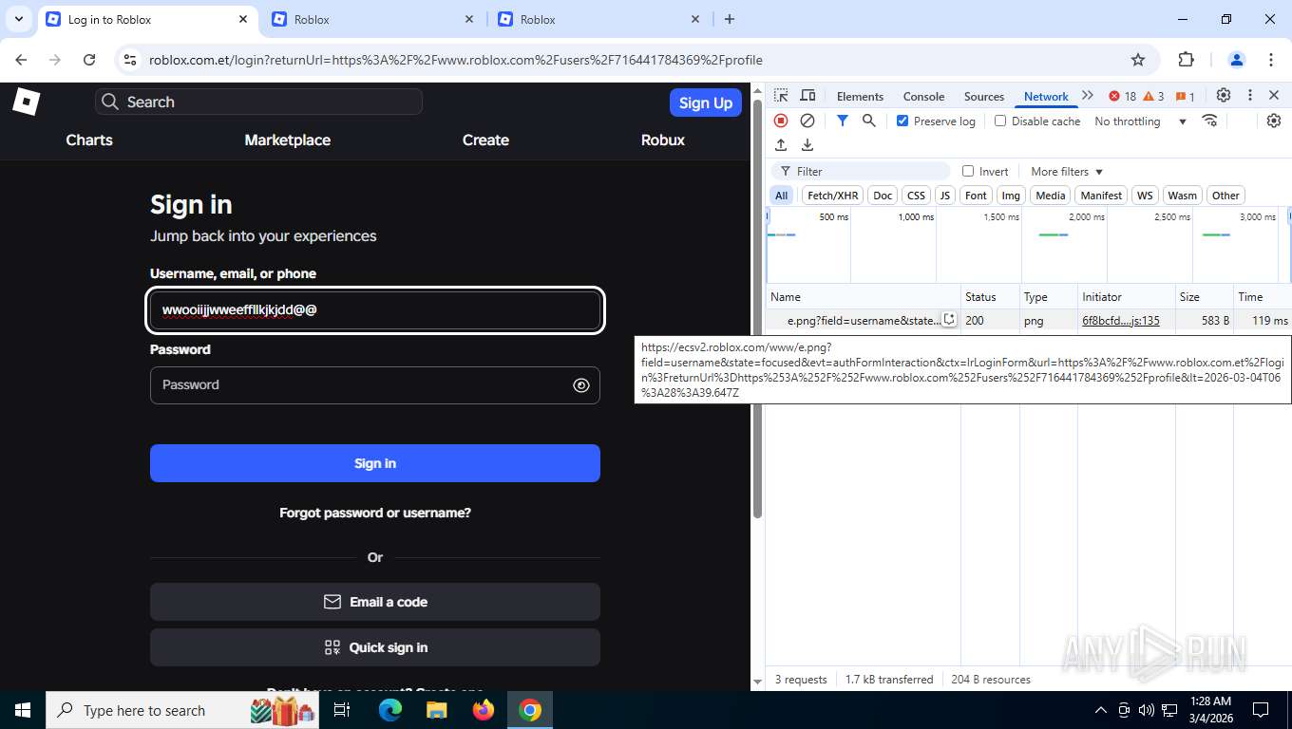The width and height of the screenshot is (1292, 729).
Task: Click Forgot password or username link
Action: [375, 513]
